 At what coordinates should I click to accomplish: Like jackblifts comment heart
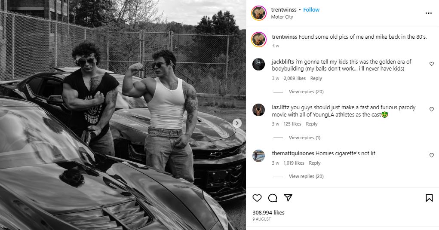(x=432, y=64)
